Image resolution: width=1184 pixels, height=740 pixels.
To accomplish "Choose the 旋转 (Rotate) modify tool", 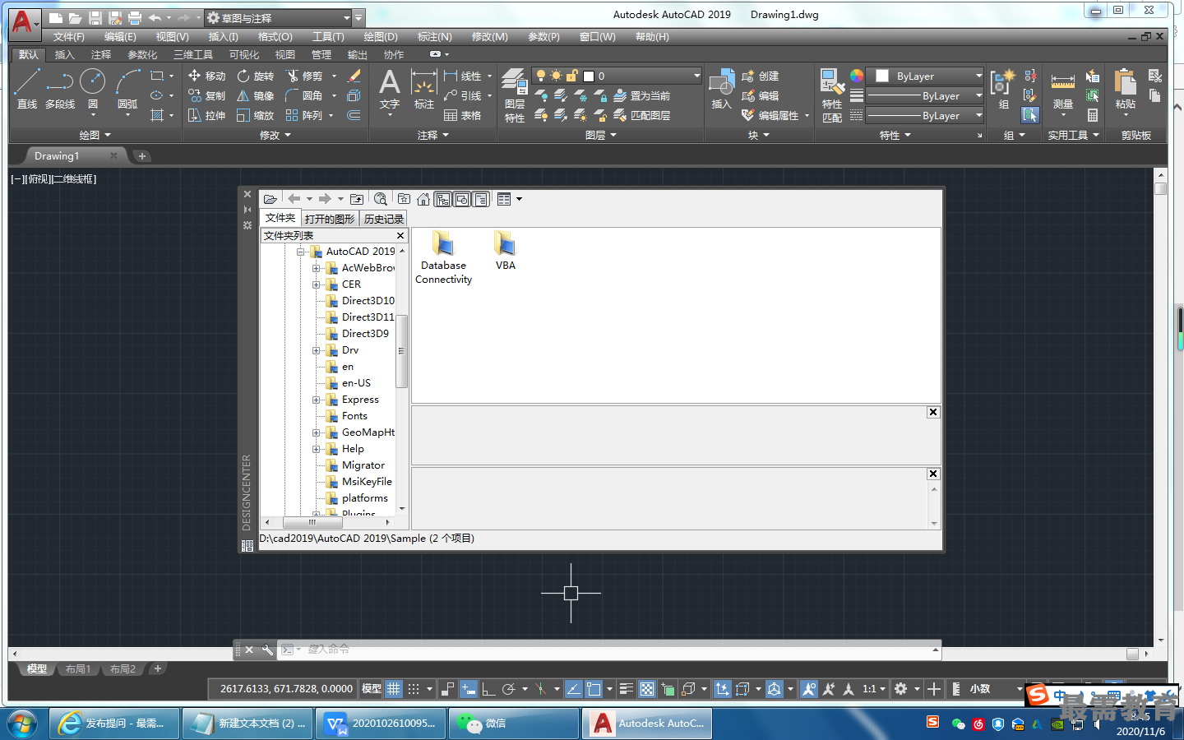I will pos(256,76).
